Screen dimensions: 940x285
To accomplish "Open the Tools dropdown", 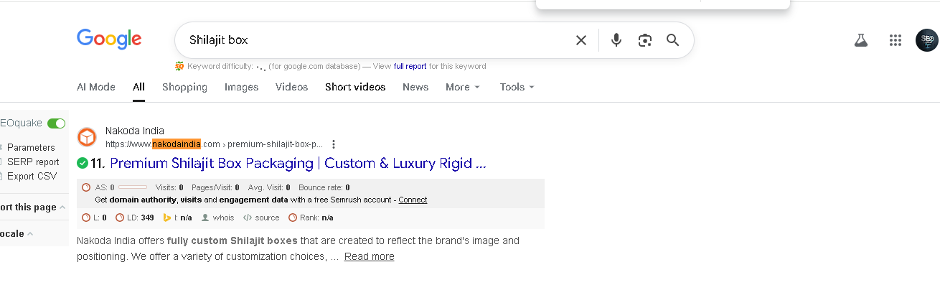I will click(517, 87).
